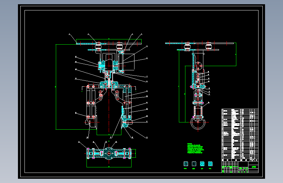Select the diamond hatch pattern legend swatch
The image size is (283, 183).
point(202,164)
